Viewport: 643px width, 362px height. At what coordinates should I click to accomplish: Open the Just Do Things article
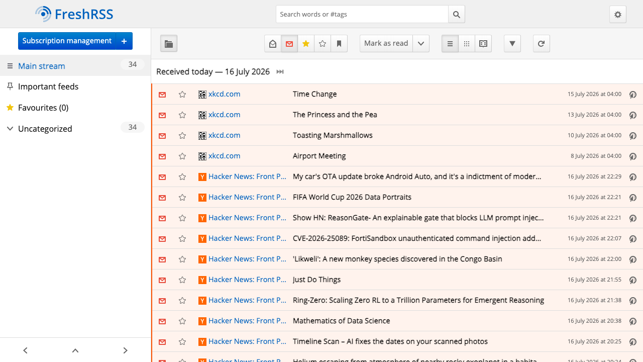pos(317,280)
